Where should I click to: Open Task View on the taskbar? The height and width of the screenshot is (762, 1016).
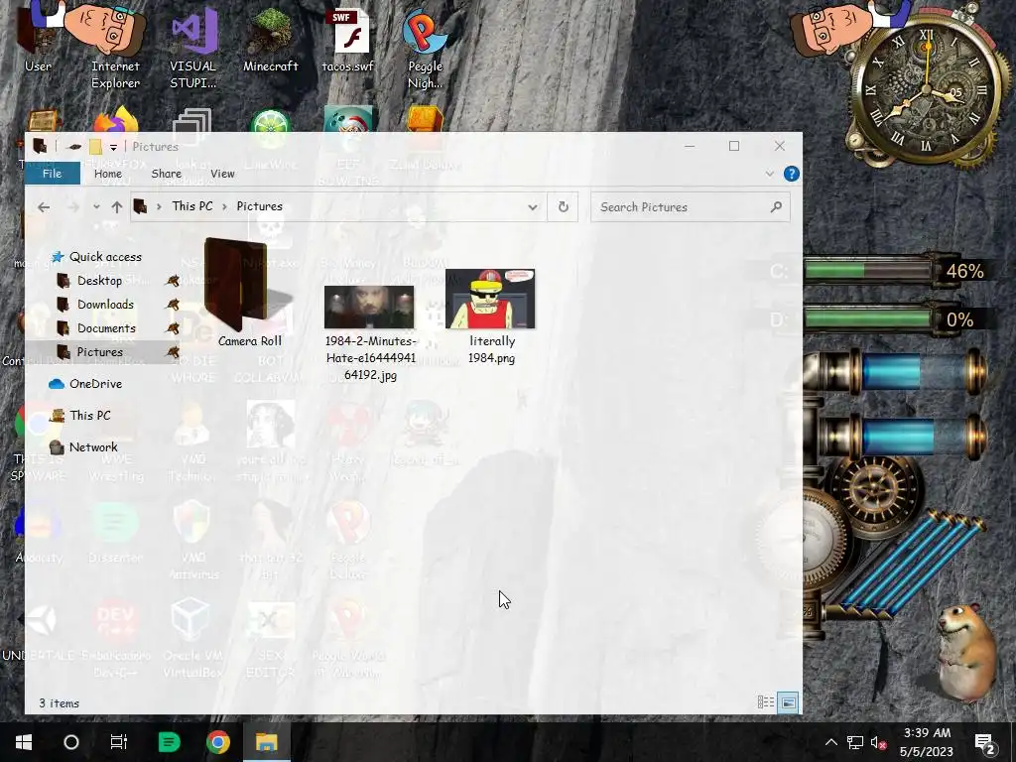(x=119, y=742)
